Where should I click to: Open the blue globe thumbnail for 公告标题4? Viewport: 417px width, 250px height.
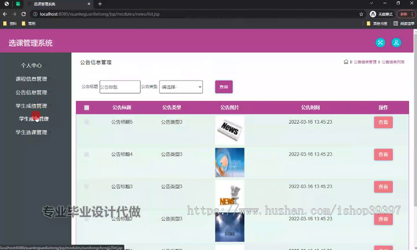pos(229,162)
